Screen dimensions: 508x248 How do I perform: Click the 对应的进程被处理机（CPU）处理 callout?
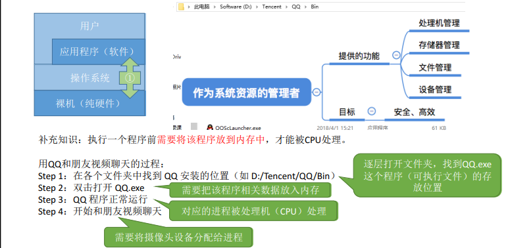(253, 211)
